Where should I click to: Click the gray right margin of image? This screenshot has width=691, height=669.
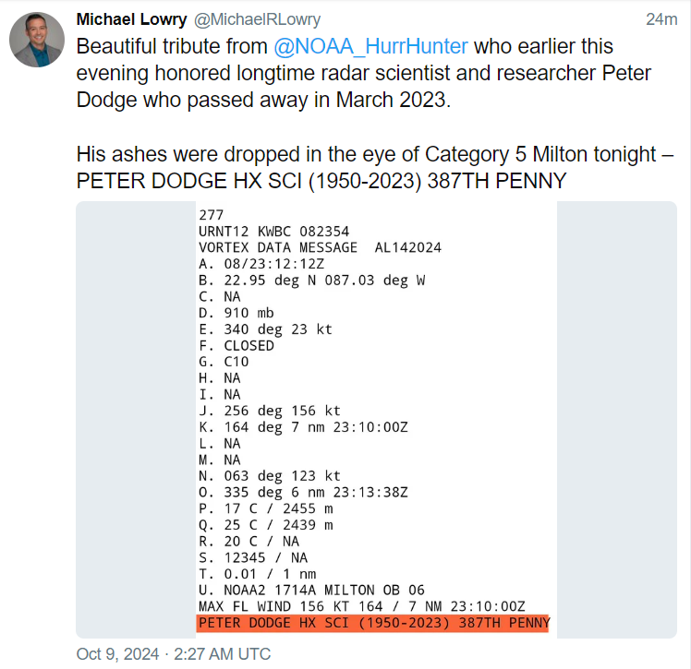coord(617,420)
